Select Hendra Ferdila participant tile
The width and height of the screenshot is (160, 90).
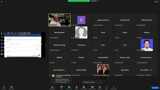tap(81, 70)
